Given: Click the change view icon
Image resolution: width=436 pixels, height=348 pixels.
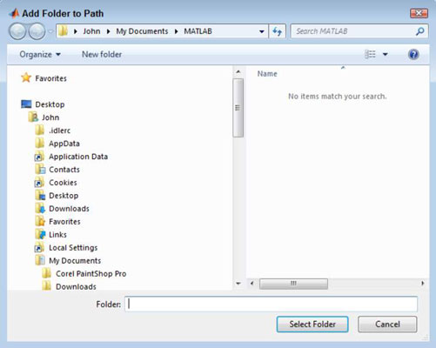Looking at the screenshot, I should (x=370, y=54).
